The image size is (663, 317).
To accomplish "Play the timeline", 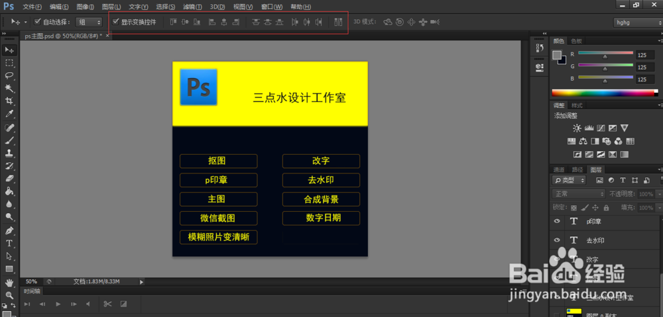I will [x=58, y=304].
